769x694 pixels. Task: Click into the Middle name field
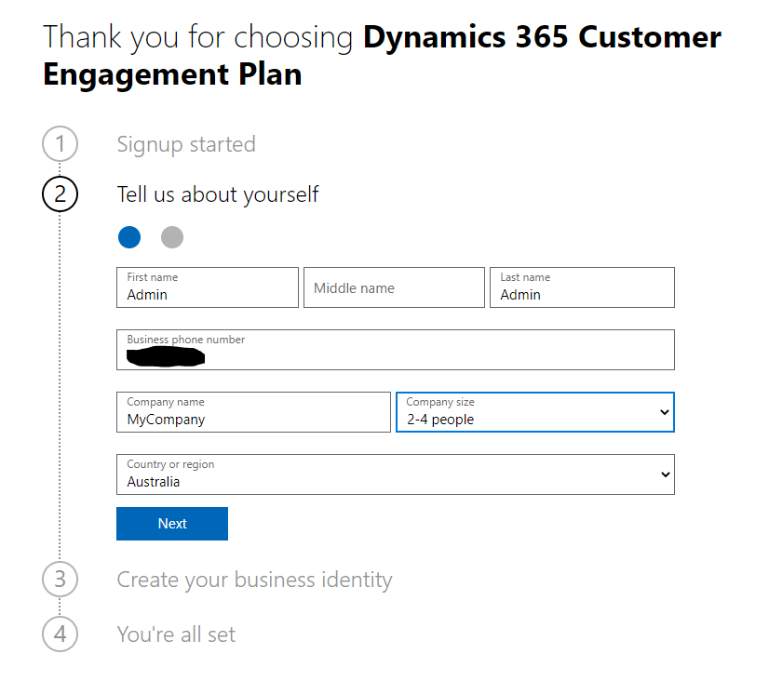(x=394, y=288)
